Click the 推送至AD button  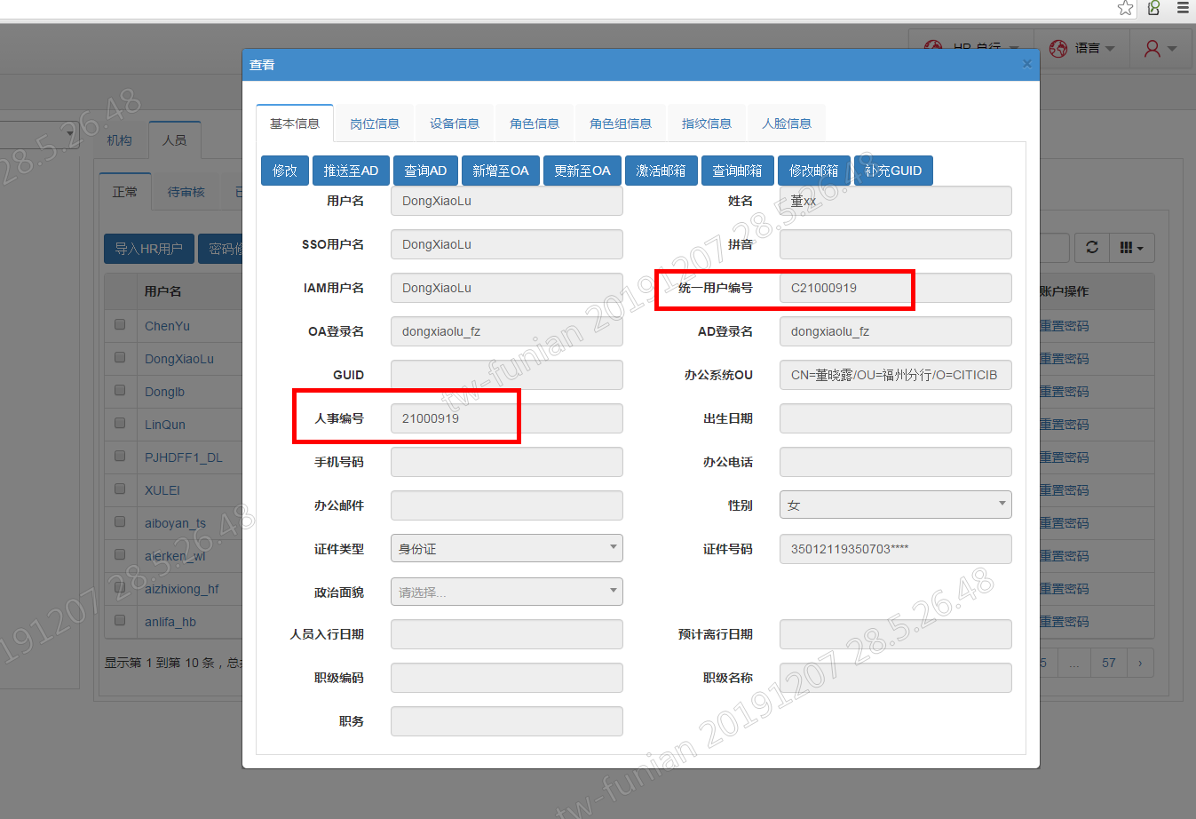351,171
